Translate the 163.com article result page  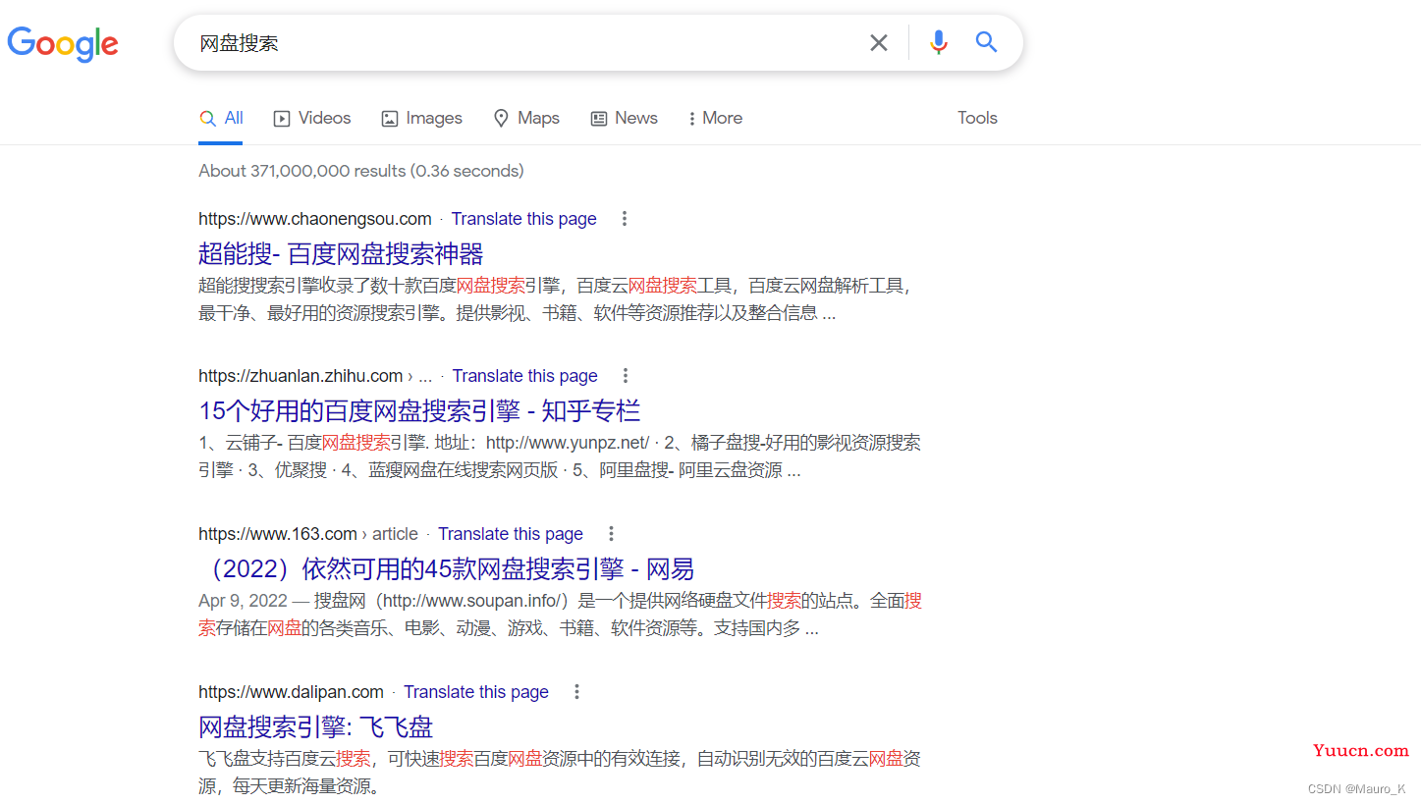tap(511, 534)
